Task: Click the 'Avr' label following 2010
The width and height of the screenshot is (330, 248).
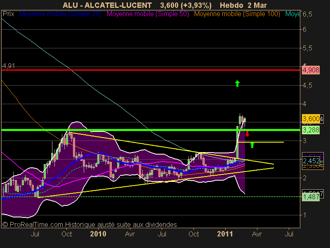Action: coord(130,234)
